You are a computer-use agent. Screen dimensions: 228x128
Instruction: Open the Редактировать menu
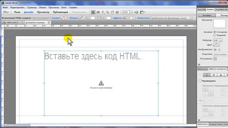click(17, 7)
